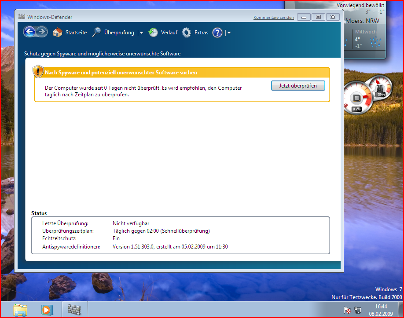Click the network tray icon
This screenshot has height=318, width=404.
[358, 310]
